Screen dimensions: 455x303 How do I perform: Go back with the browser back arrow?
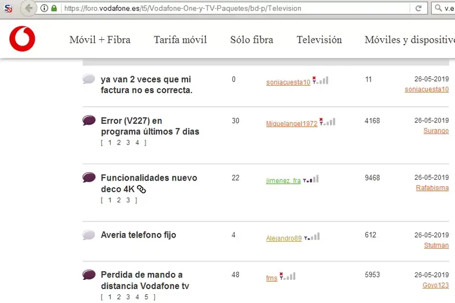[28, 9]
